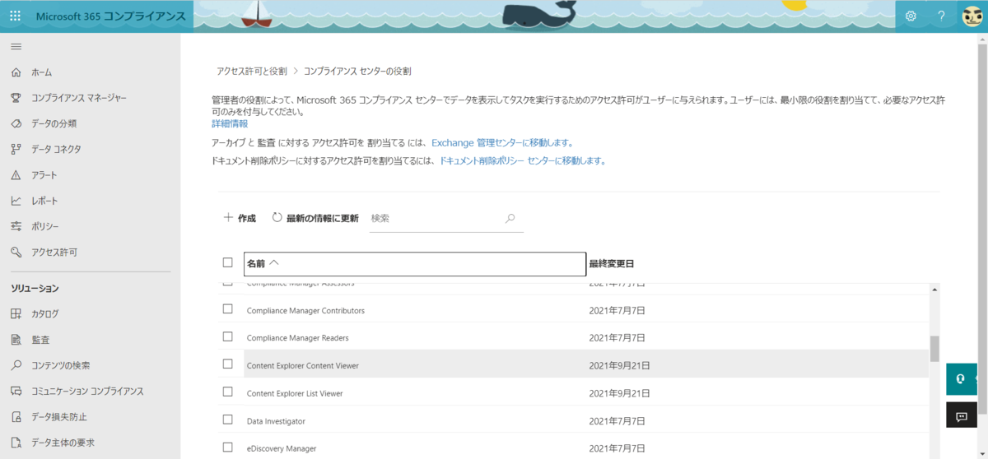Click the catalog grid icon
Screen dimensions: 988x459
click(x=16, y=313)
